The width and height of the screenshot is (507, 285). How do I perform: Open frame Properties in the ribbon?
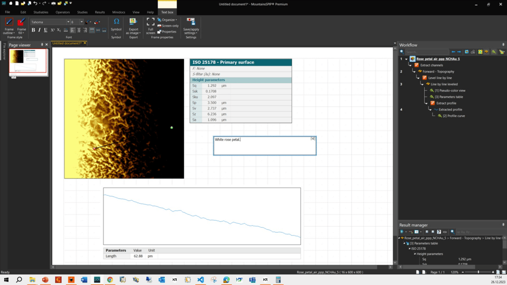(167, 32)
